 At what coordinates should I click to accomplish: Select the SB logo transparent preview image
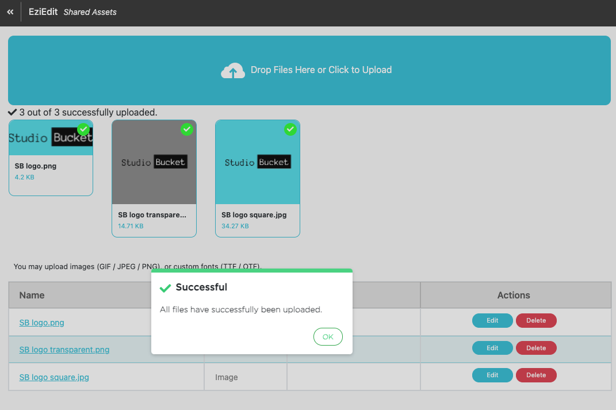pos(154,162)
